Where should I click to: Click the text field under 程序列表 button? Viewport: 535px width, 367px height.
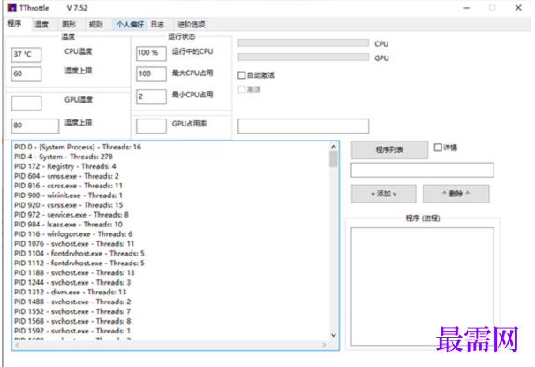pos(422,170)
